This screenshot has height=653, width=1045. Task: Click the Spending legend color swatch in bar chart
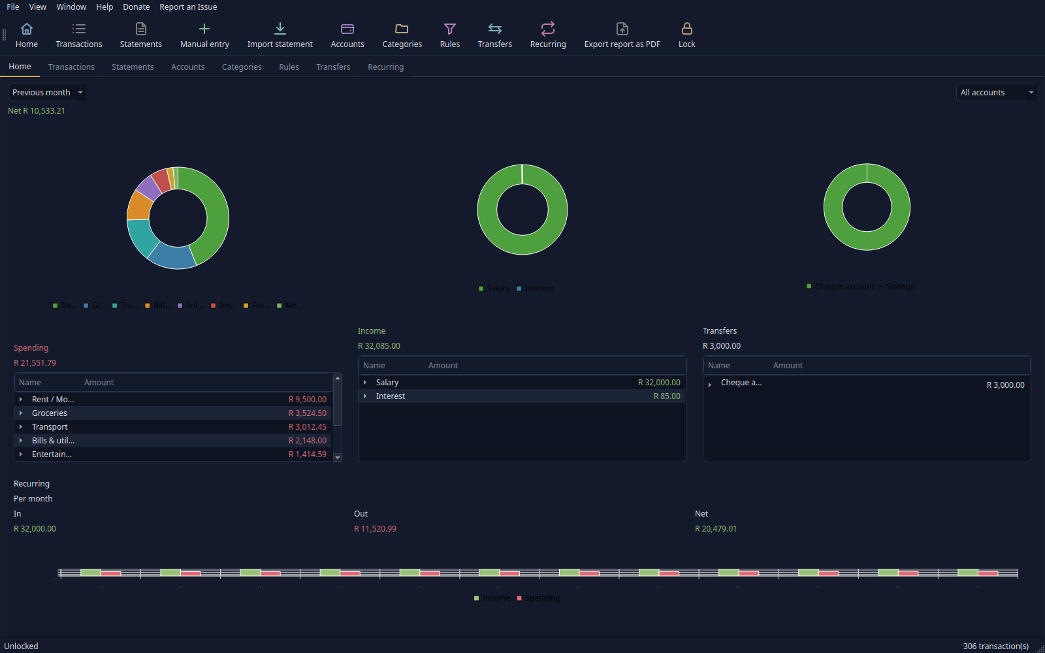519,598
